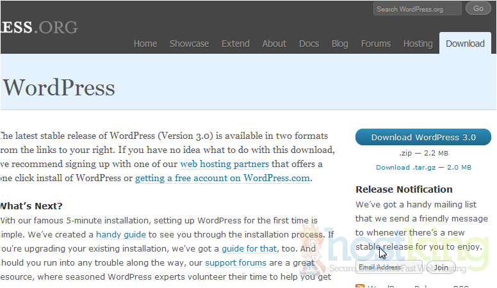Click the Download WordPress 3.0 button
Image resolution: width=497 pixels, height=288 pixels.
tap(423, 138)
